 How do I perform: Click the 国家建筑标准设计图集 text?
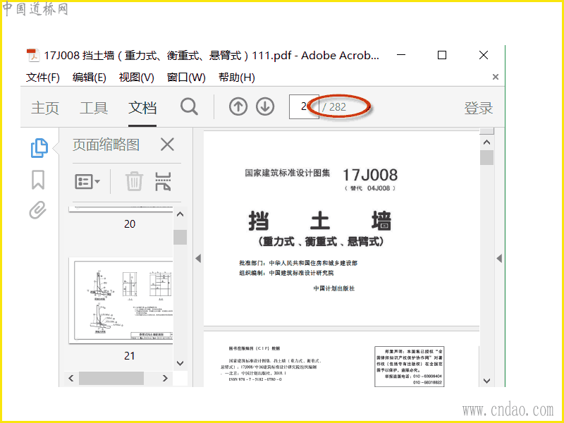click(288, 173)
